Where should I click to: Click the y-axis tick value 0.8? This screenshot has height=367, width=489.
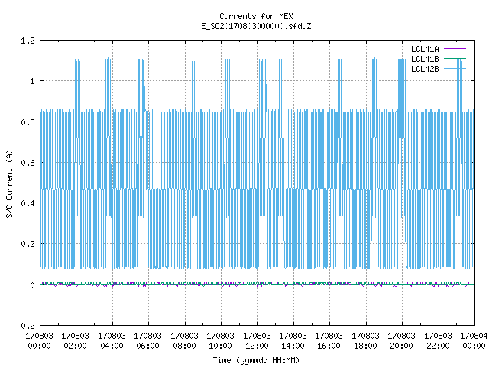(28, 122)
